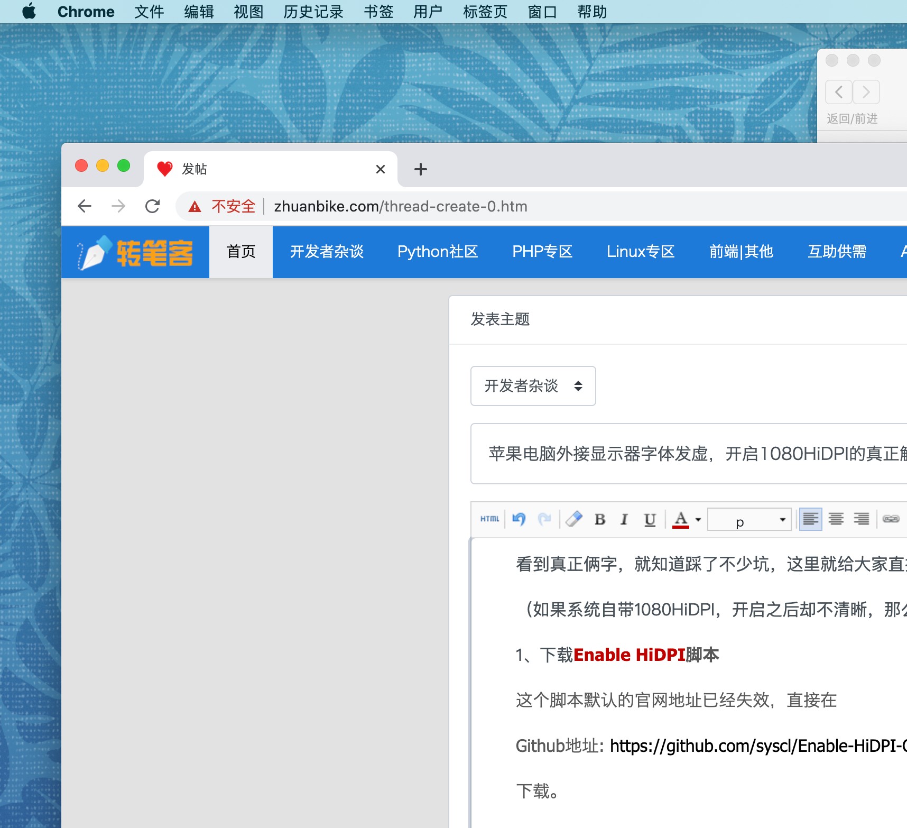Toggle underline text formatting
Screen dimensions: 907x828
(x=650, y=519)
